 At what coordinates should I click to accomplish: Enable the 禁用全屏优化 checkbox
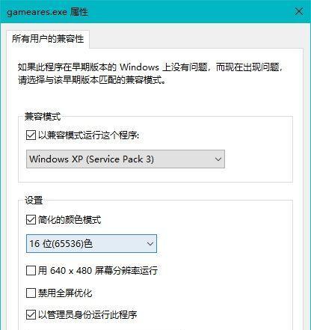tap(31, 293)
